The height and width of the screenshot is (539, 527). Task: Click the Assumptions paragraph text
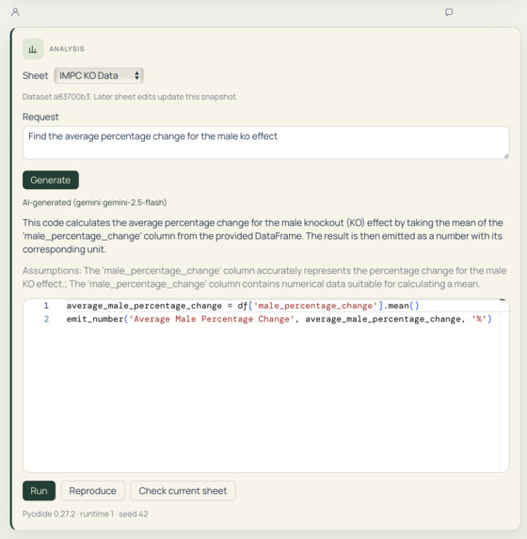264,277
